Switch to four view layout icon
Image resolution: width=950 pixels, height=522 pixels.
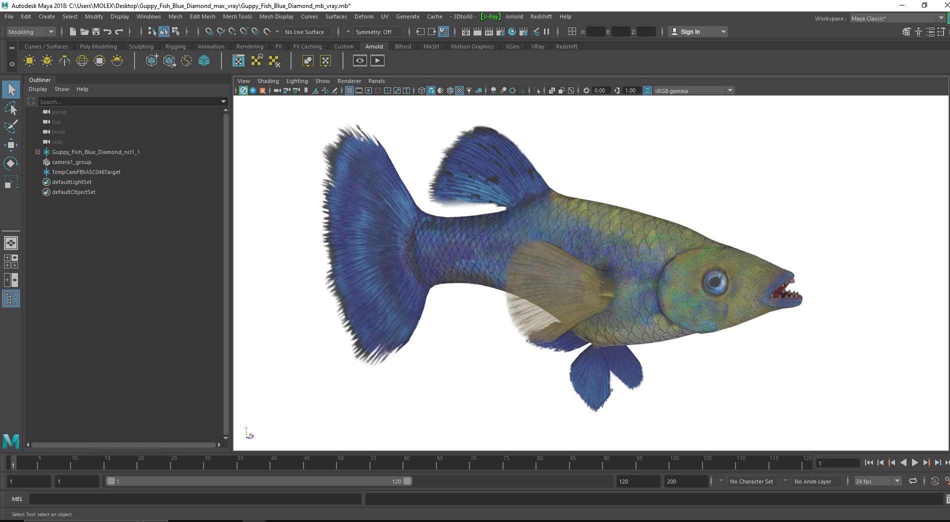(11, 261)
